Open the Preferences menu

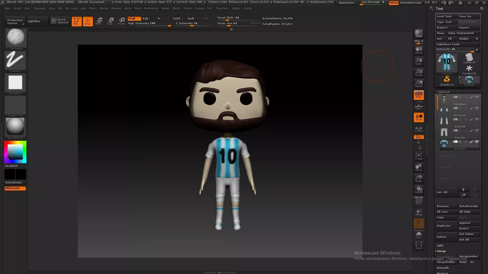[151, 8]
